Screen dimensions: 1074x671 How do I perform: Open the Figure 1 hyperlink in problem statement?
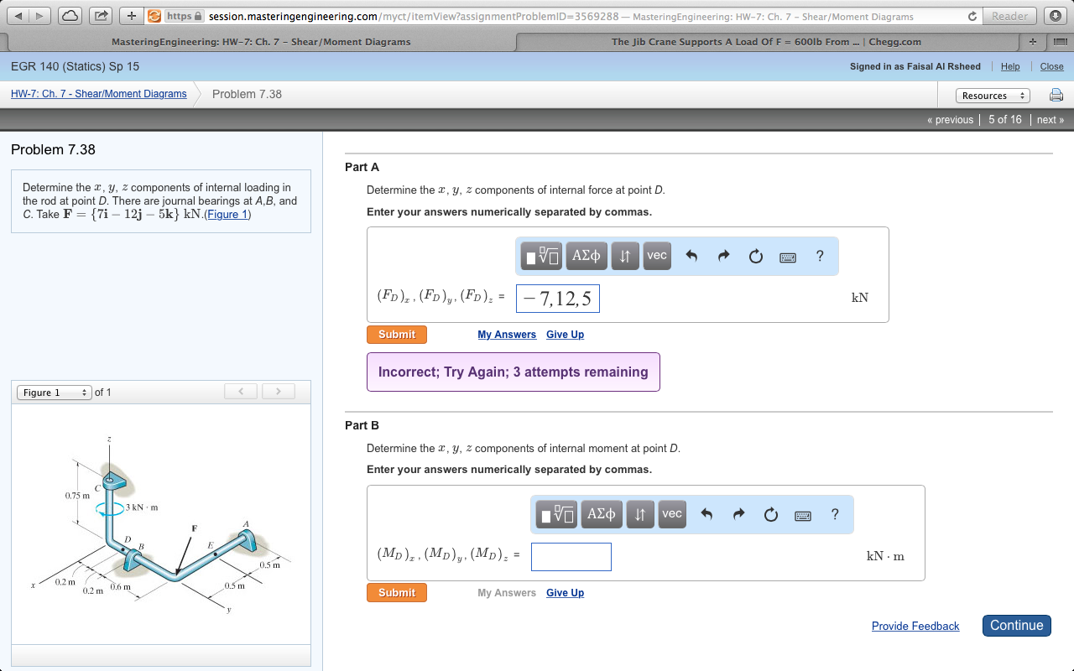(x=227, y=214)
